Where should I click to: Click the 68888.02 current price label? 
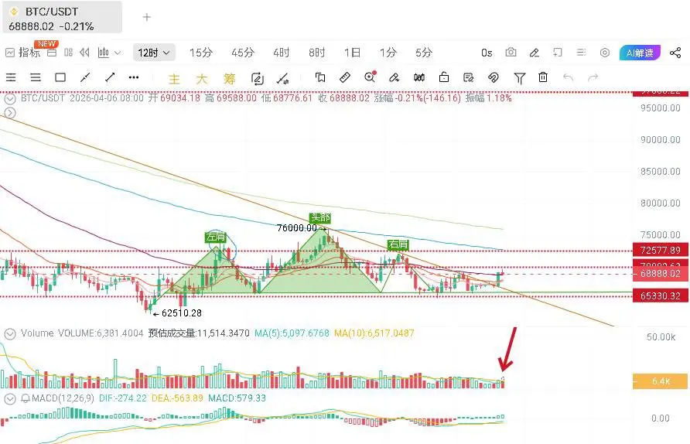pyautogui.click(x=660, y=273)
